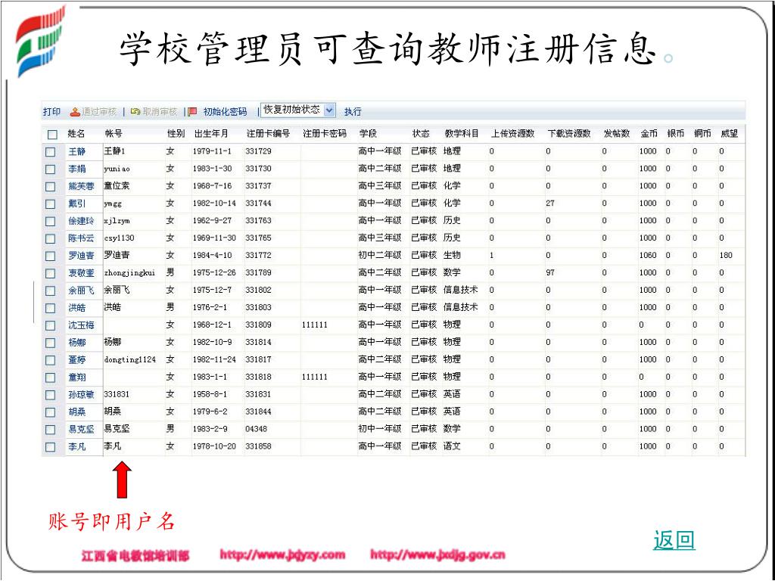Click the 性别 column header

(x=176, y=134)
